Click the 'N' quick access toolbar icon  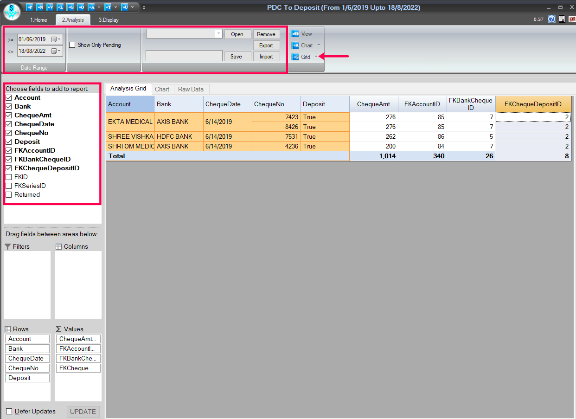tap(40, 7)
